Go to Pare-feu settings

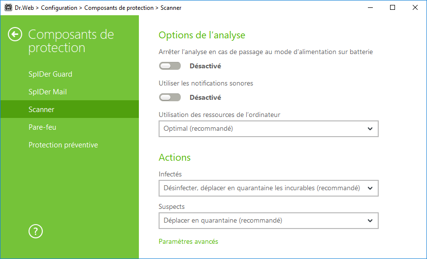click(x=42, y=127)
